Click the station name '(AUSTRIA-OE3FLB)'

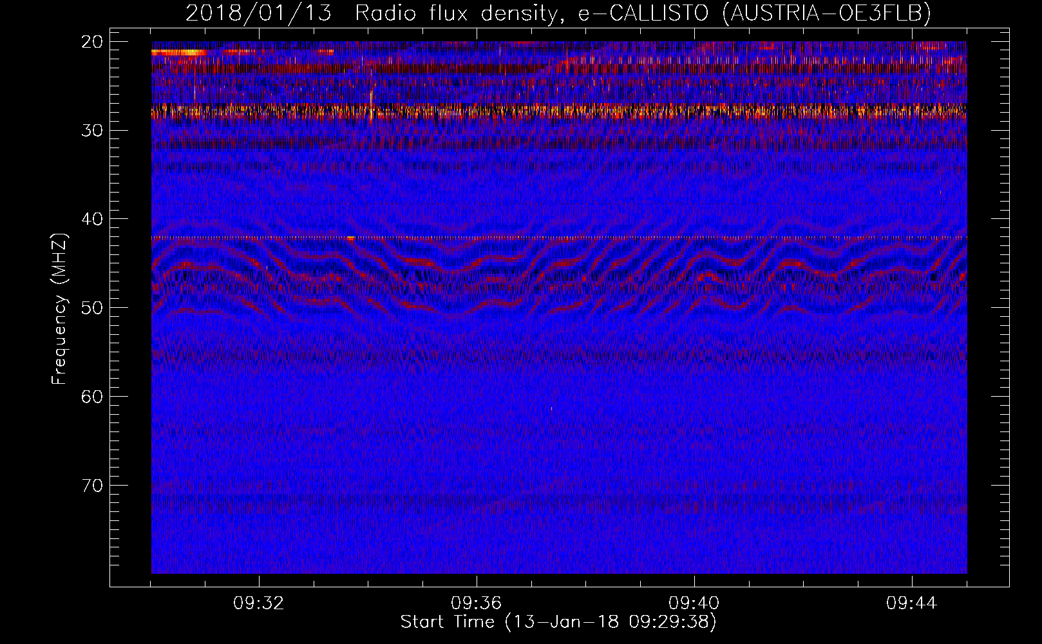[x=827, y=13]
